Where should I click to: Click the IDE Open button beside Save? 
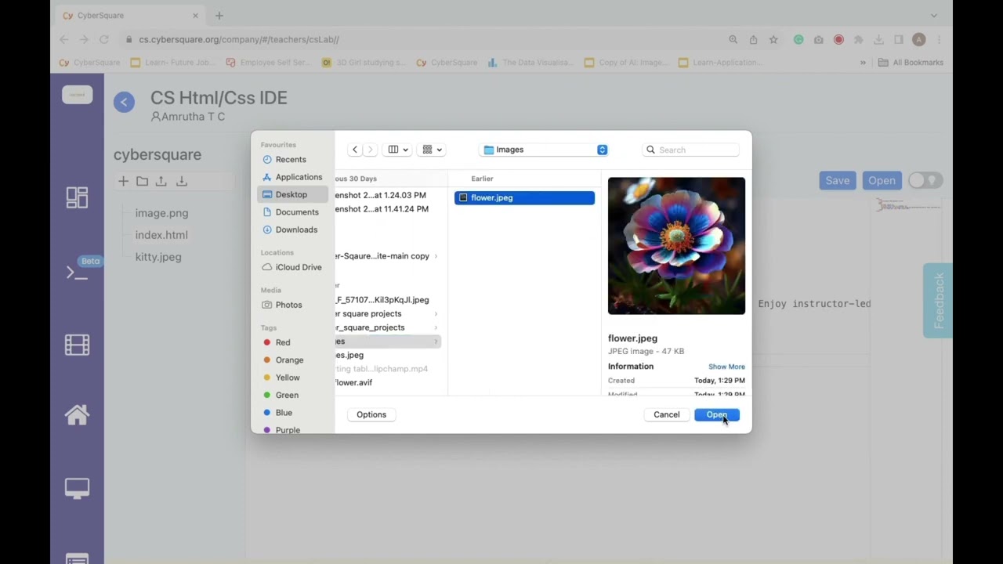pos(882,181)
